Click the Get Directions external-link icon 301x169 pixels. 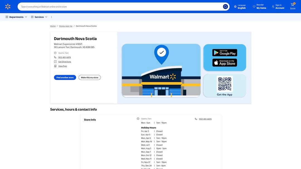click(55, 61)
